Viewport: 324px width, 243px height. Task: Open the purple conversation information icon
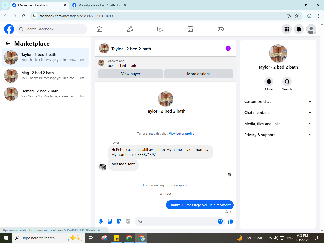[228, 48]
